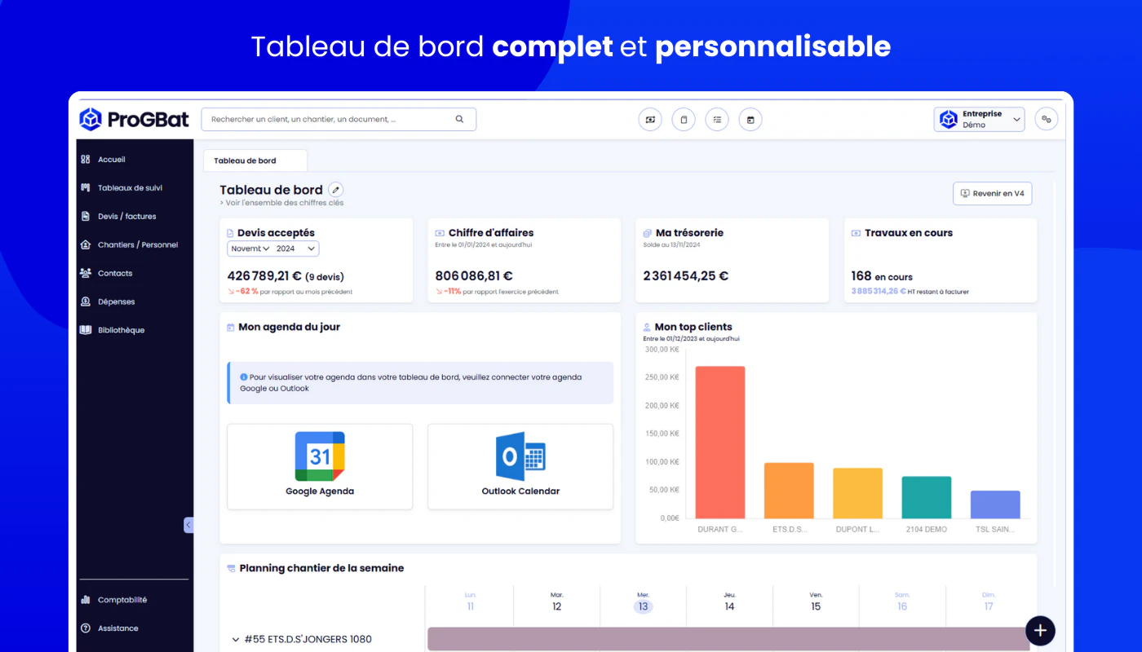Click the clipboard icon in top toolbar

[x=684, y=120]
